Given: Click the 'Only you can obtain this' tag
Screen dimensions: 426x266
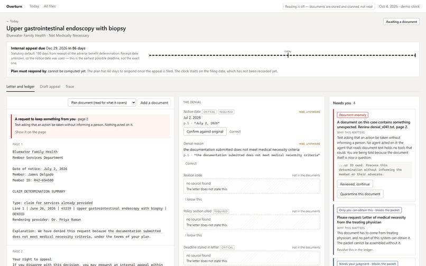Looking at the screenshot, I should coord(369,210).
